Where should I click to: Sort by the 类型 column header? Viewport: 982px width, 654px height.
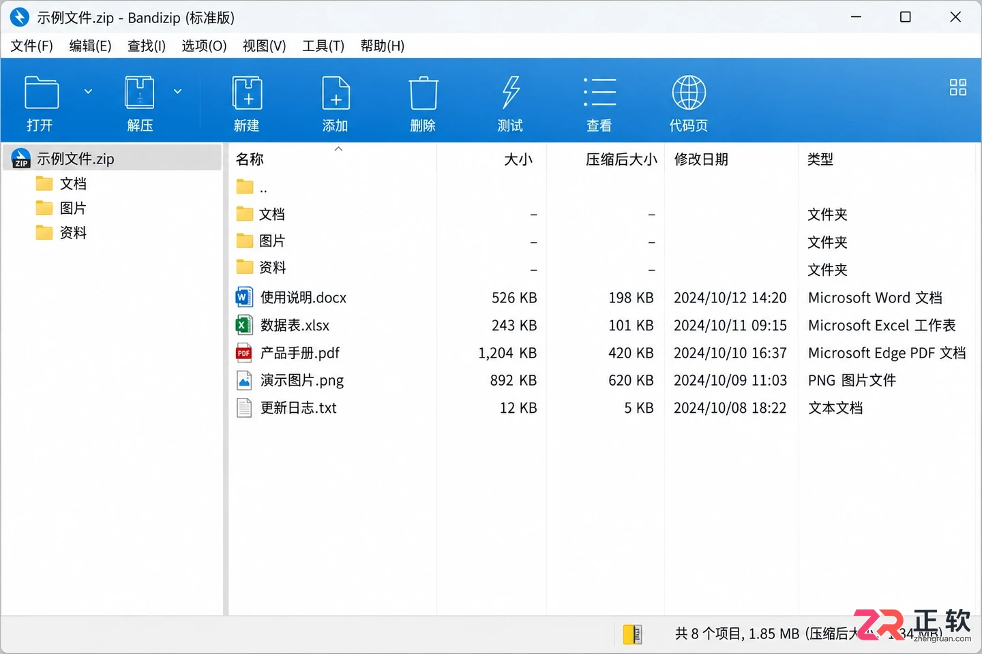point(820,159)
